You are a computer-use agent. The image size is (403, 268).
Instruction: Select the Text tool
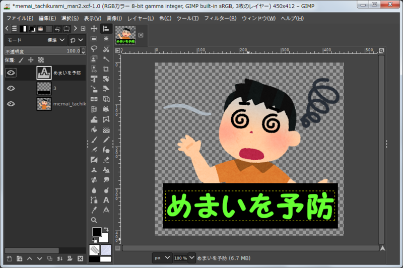(106, 200)
